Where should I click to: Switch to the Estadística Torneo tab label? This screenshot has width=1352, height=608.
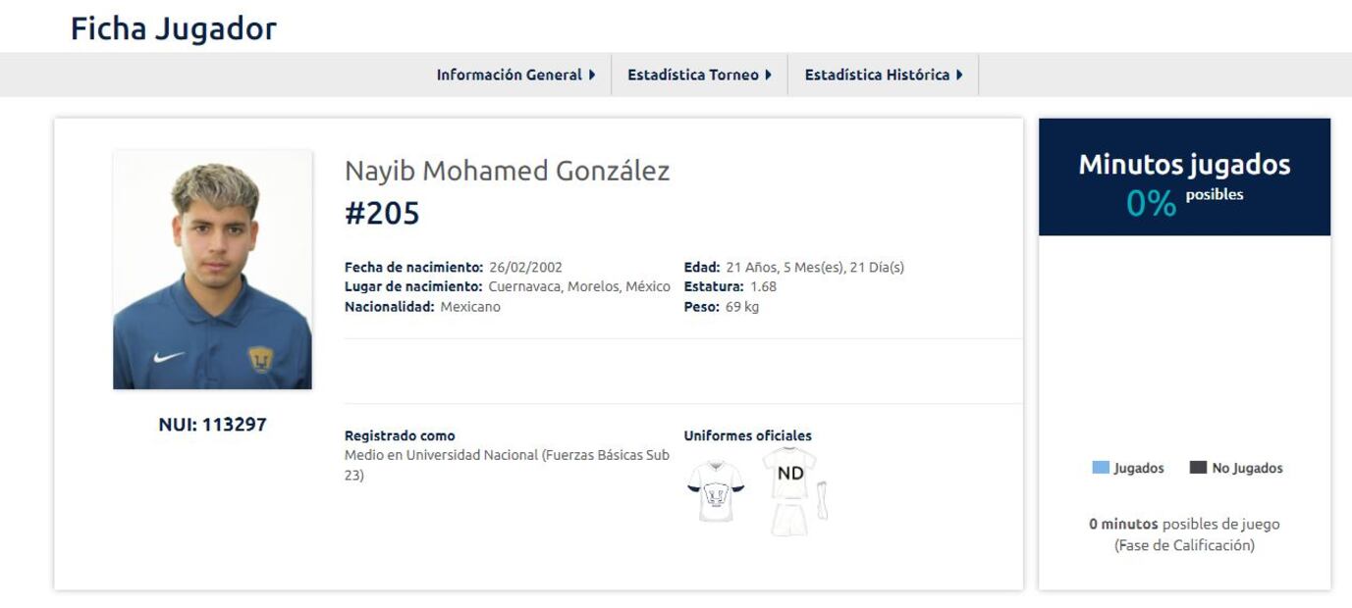tap(692, 75)
